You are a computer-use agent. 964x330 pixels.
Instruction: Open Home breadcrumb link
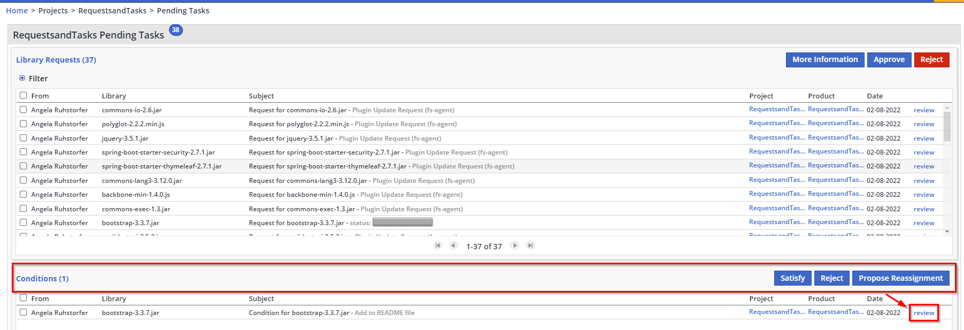[17, 11]
